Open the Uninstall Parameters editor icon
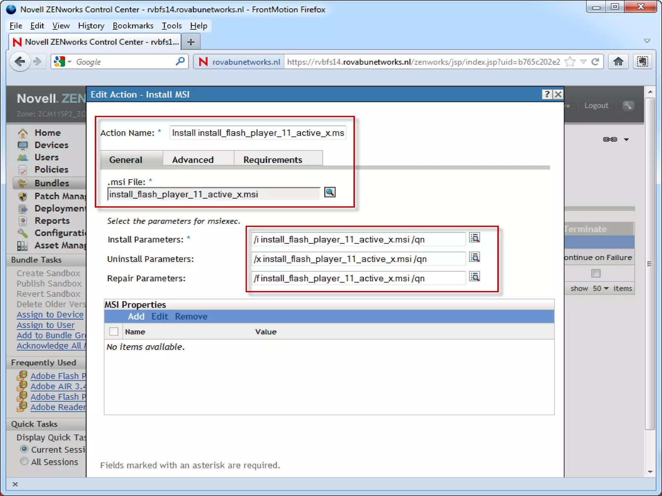This screenshot has height=496, width=662. (x=474, y=257)
